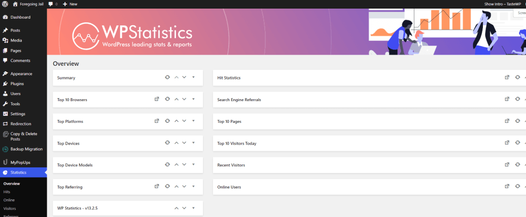Open the Hits submenu under Statistics
The image size is (526, 217).
(x=7, y=192)
